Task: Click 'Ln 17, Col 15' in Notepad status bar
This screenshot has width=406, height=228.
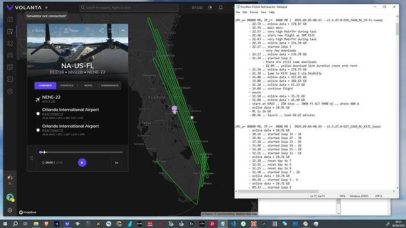Action: click(x=318, y=196)
